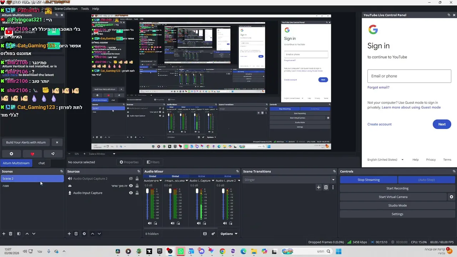Mute the Audio Input Capture mixer channel
This screenshot has width=457, height=257.
[x=199, y=223]
